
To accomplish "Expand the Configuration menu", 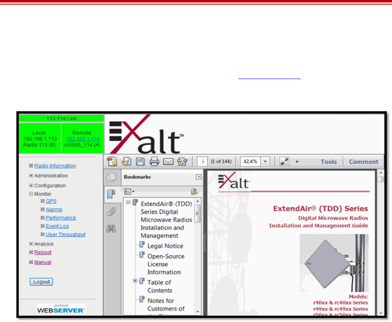I will (31, 185).
